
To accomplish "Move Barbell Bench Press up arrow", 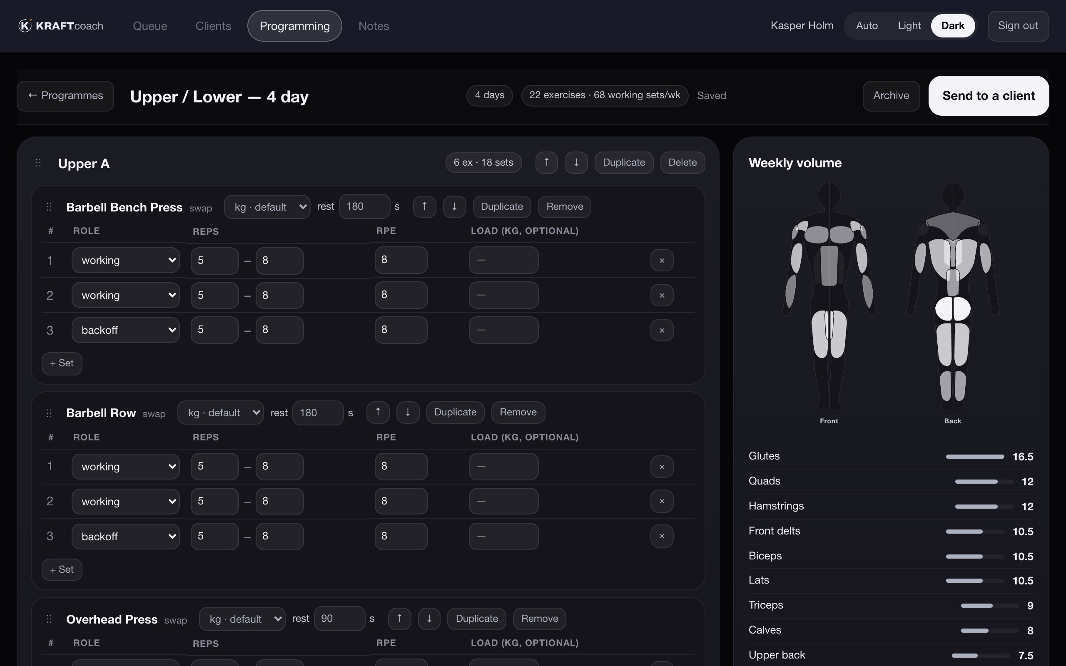I will tap(425, 206).
